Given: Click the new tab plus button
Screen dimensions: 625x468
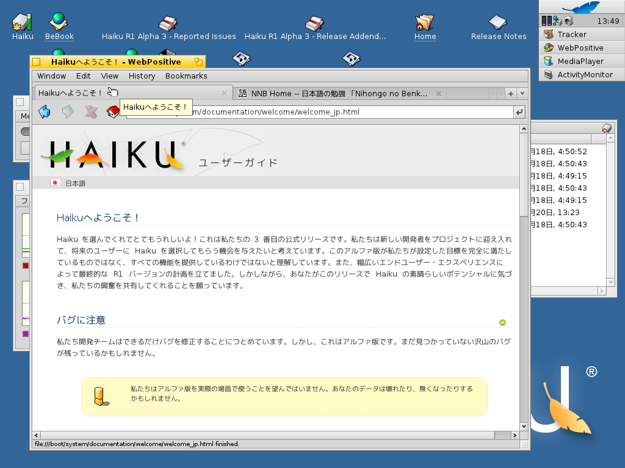Looking at the screenshot, I should 511,93.
